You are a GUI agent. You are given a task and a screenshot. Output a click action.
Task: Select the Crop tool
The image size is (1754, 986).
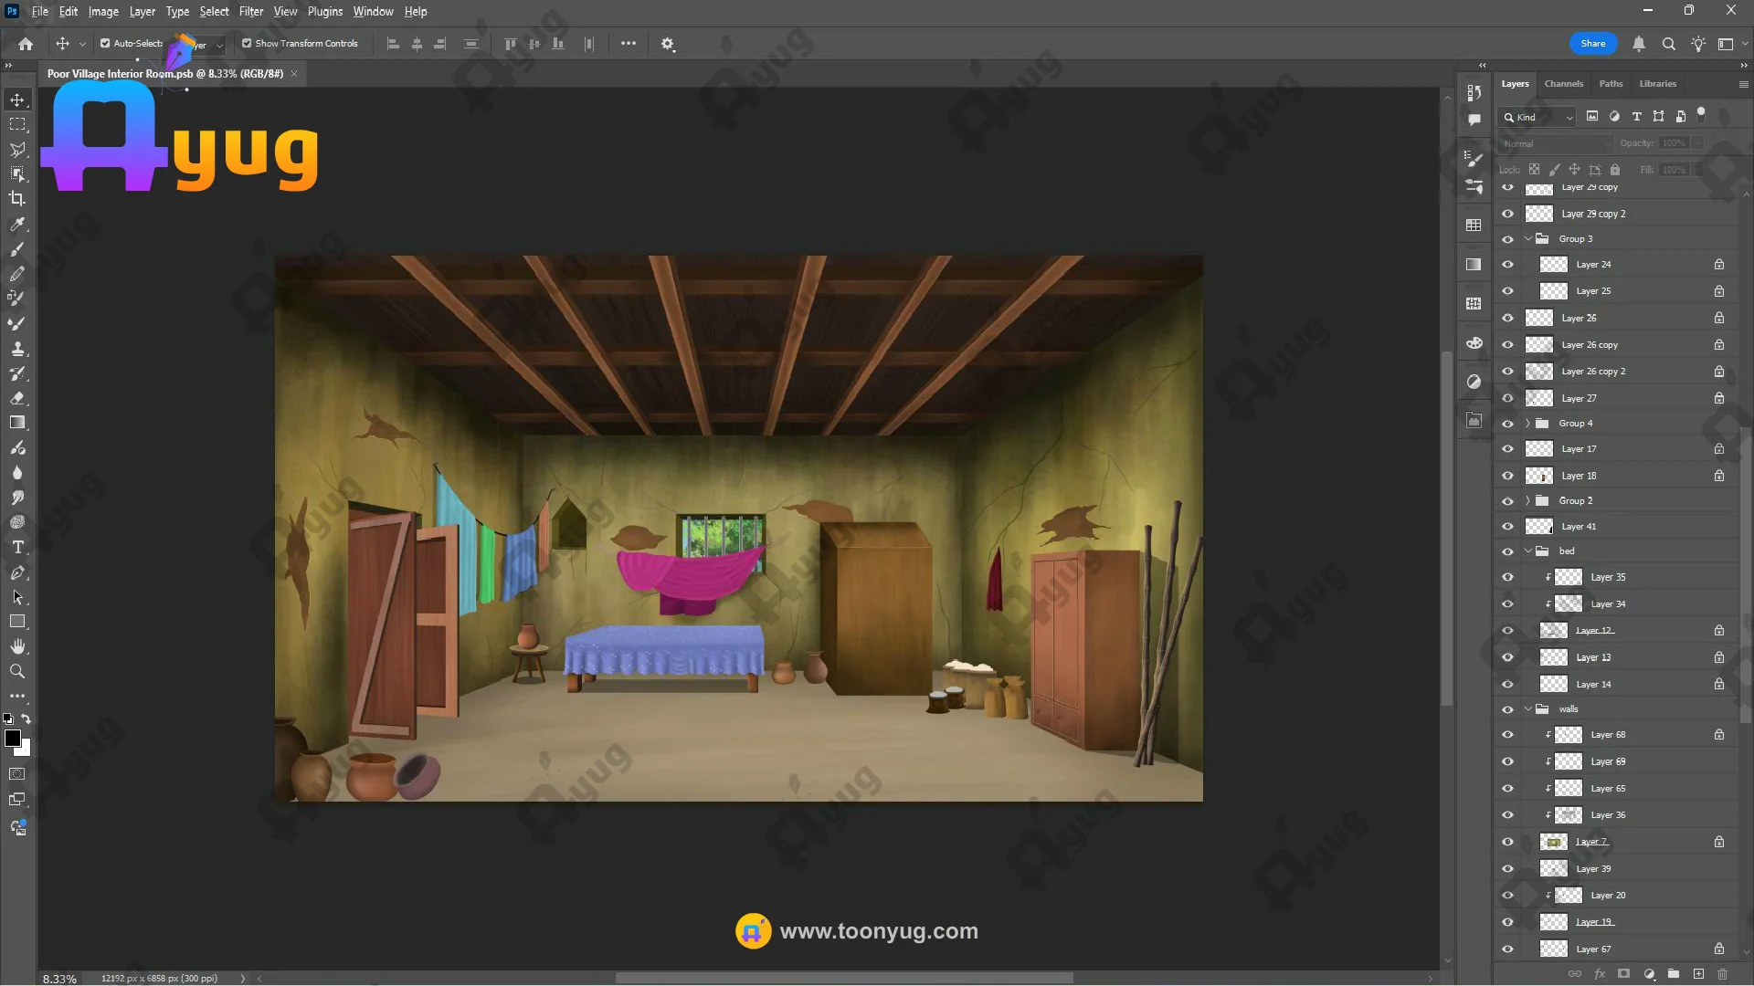click(x=17, y=199)
